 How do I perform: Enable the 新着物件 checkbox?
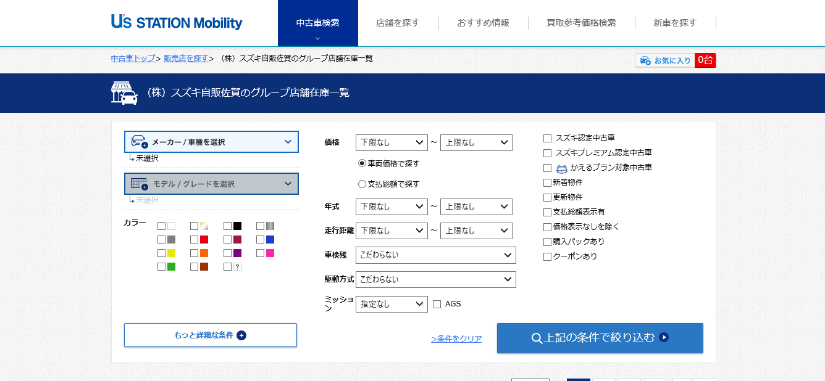coord(547,182)
